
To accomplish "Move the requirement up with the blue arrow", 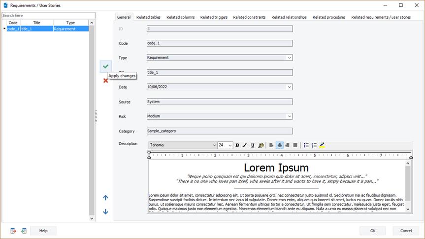I will 106,198.
